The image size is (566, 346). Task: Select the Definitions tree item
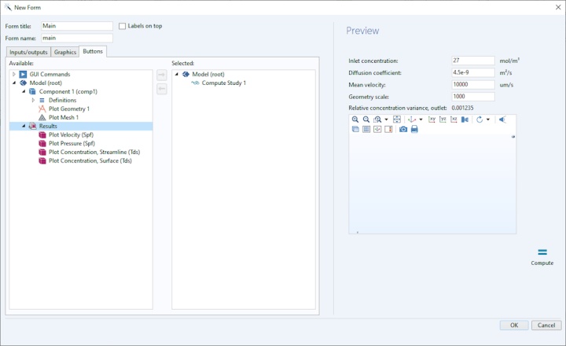click(x=62, y=101)
